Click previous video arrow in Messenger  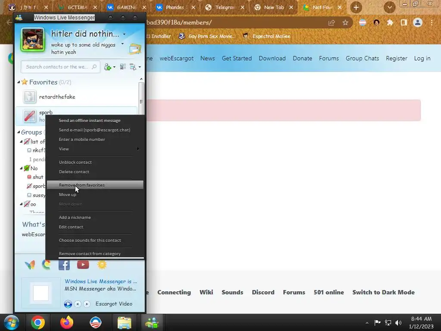click(78, 304)
